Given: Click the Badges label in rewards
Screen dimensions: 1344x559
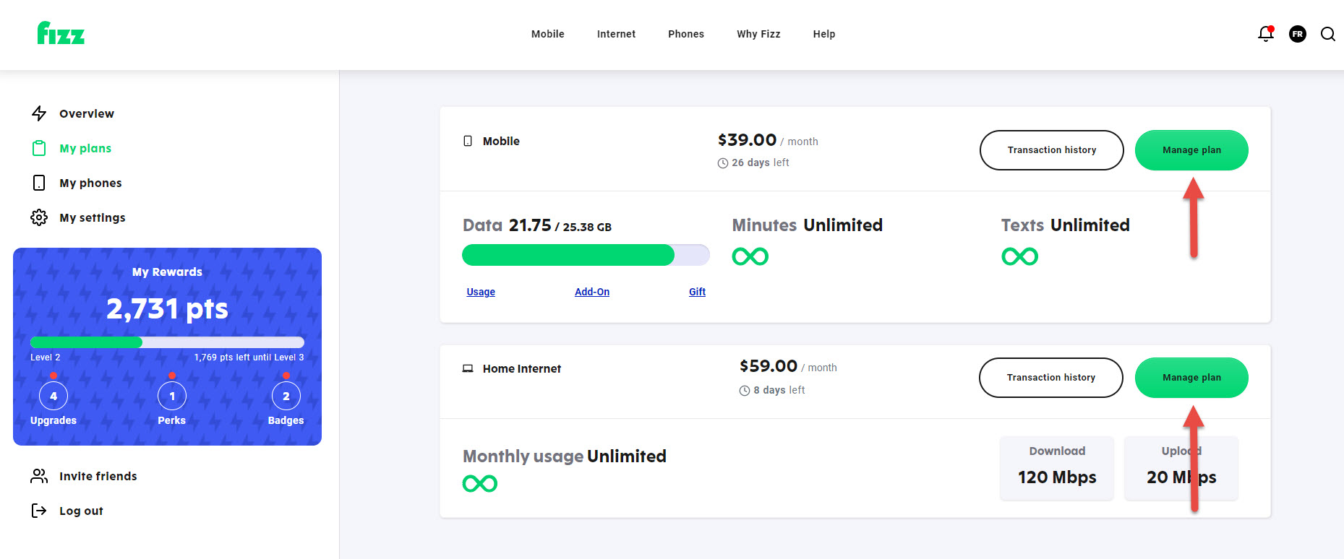Looking at the screenshot, I should tap(286, 420).
